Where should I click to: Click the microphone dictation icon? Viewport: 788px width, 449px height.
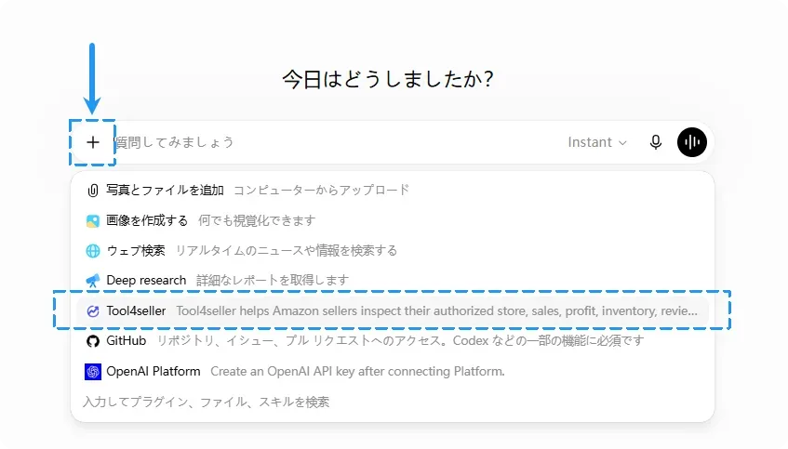click(655, 142)
